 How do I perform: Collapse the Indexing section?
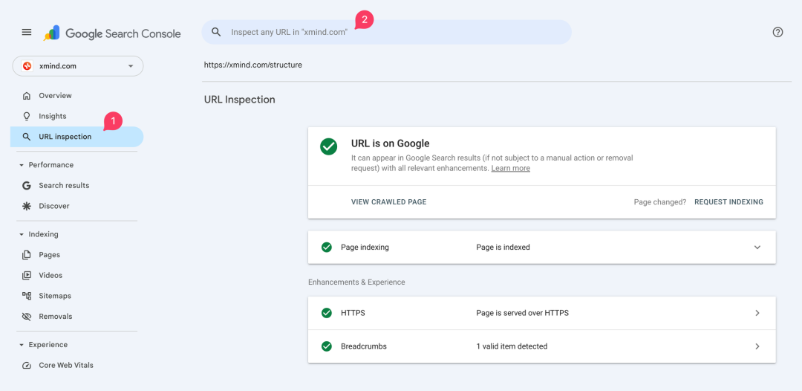(22, 234)
